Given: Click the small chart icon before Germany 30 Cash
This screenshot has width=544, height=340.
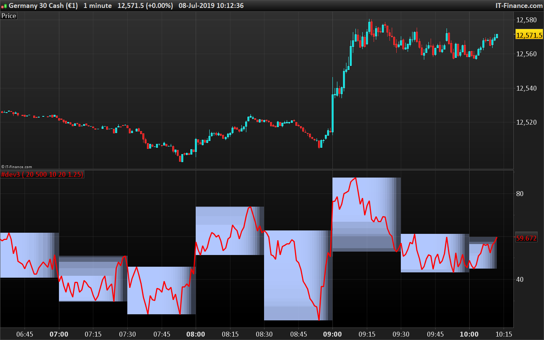Looking at the screenshot, I should [4, 6].
